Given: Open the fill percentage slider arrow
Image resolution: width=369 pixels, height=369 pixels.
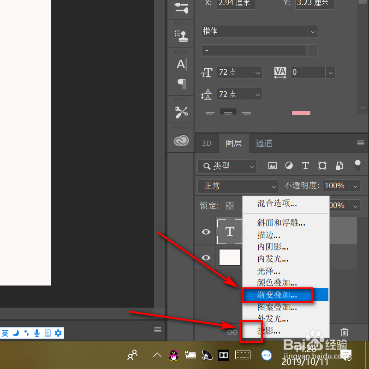Looking at the screenshot, I should point(355,206).
